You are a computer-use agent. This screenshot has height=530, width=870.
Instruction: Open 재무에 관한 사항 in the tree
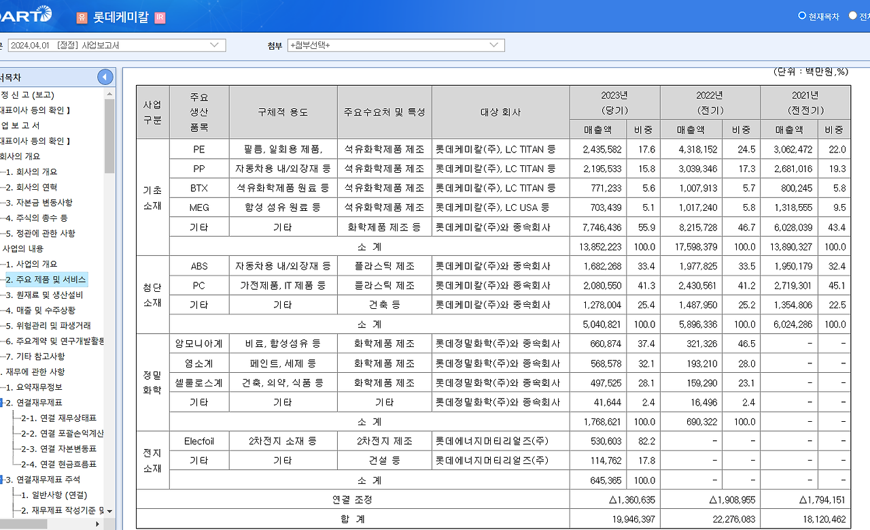click(34, 372)
